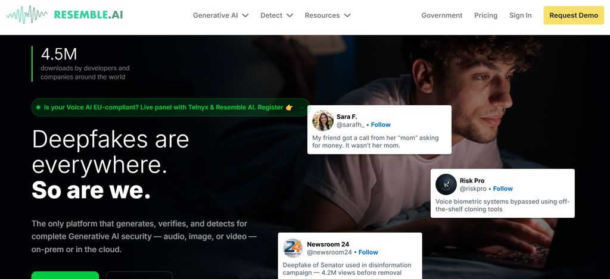Viewport: 610px width, 279px height.
Task: Open the Detect dropdown menu
Action: point(276,15)
